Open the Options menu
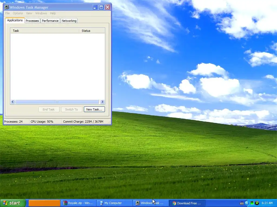The image size is (277, 207). 18,13
